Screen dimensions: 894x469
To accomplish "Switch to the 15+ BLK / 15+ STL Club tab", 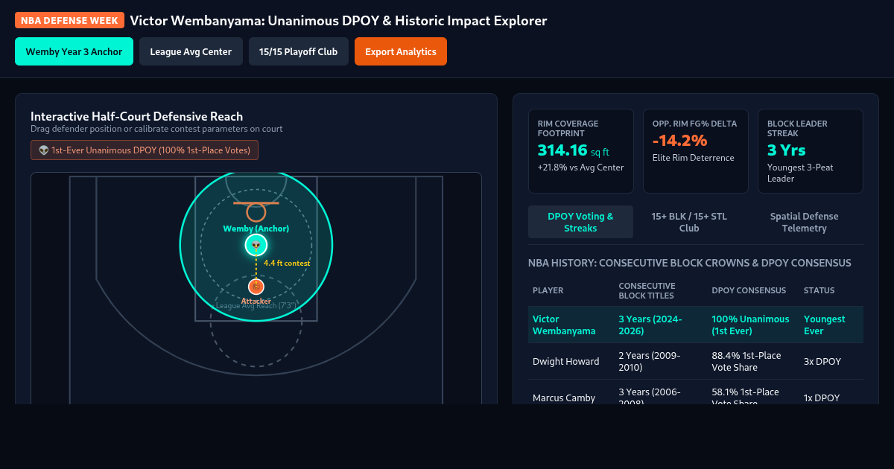I will tap(689, 222).
